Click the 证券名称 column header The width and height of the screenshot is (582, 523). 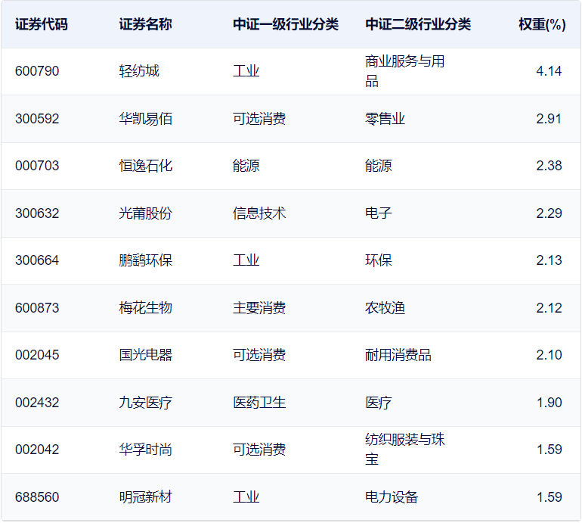point(145,24)
